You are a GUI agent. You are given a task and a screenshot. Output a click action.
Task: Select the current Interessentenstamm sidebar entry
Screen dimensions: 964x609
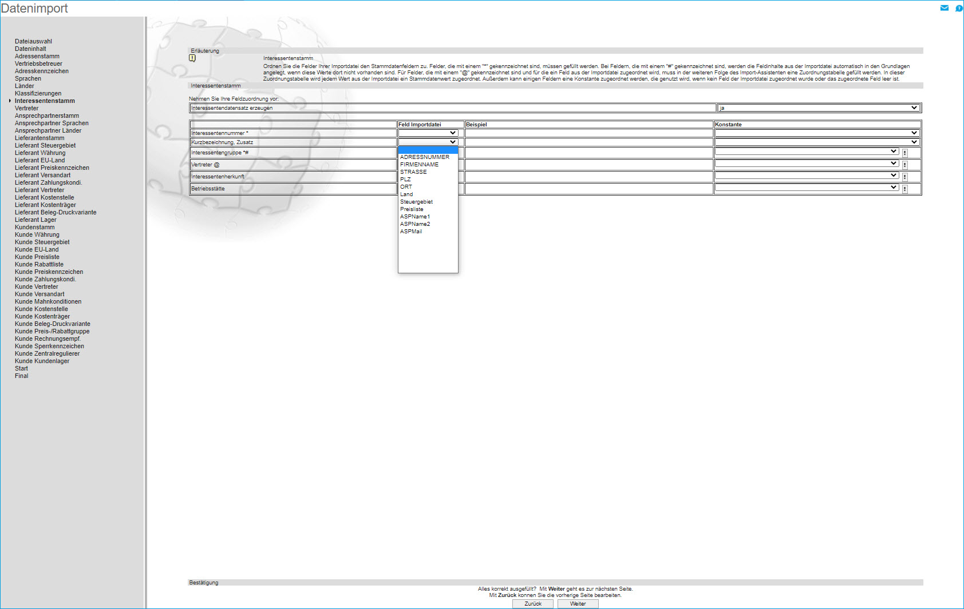45,101
